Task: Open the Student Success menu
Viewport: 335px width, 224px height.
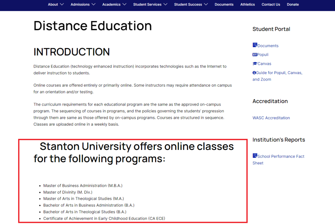Action: [188, 5]
